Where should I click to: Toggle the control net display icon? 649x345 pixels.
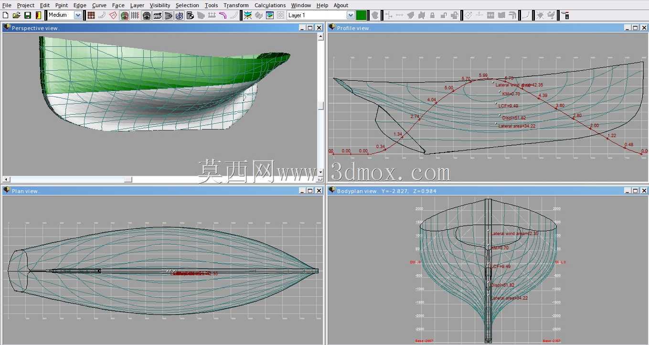pos(91,15)
